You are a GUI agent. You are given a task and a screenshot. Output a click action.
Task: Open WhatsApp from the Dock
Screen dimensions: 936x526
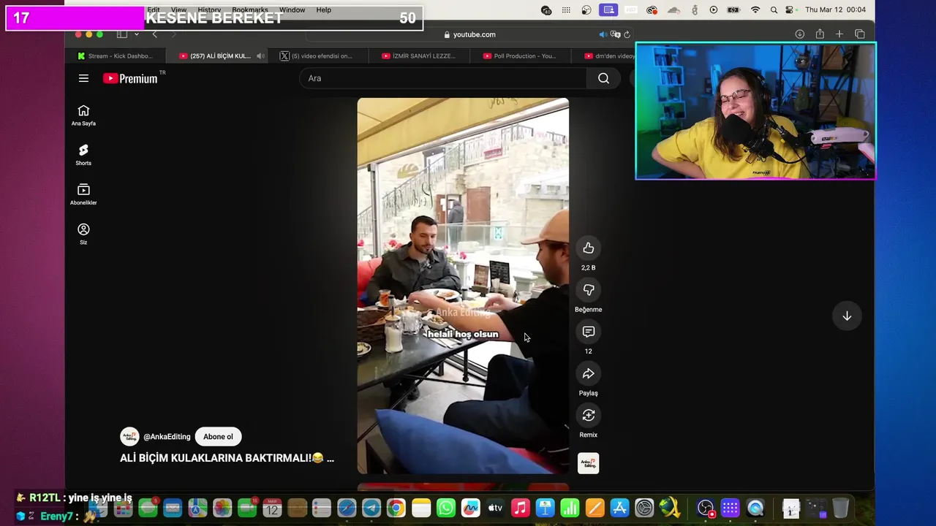click(445, 508)
